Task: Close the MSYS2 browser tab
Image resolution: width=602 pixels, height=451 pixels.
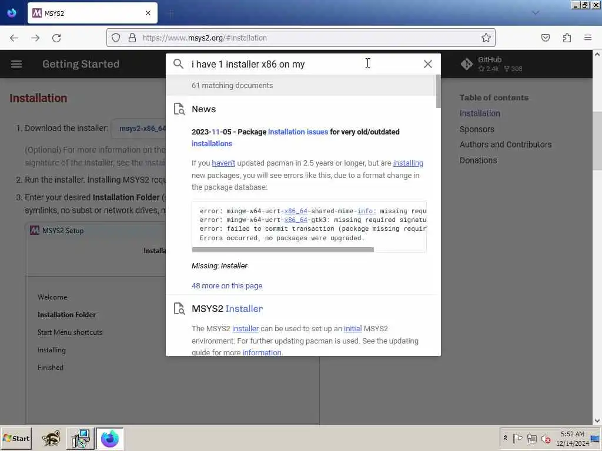Action: tap(148, 13)
